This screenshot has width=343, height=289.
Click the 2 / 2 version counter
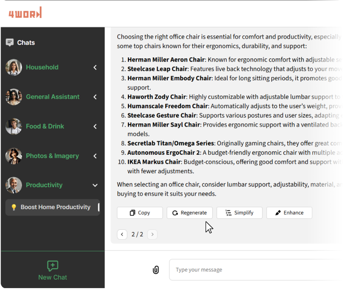coord(137,234)
